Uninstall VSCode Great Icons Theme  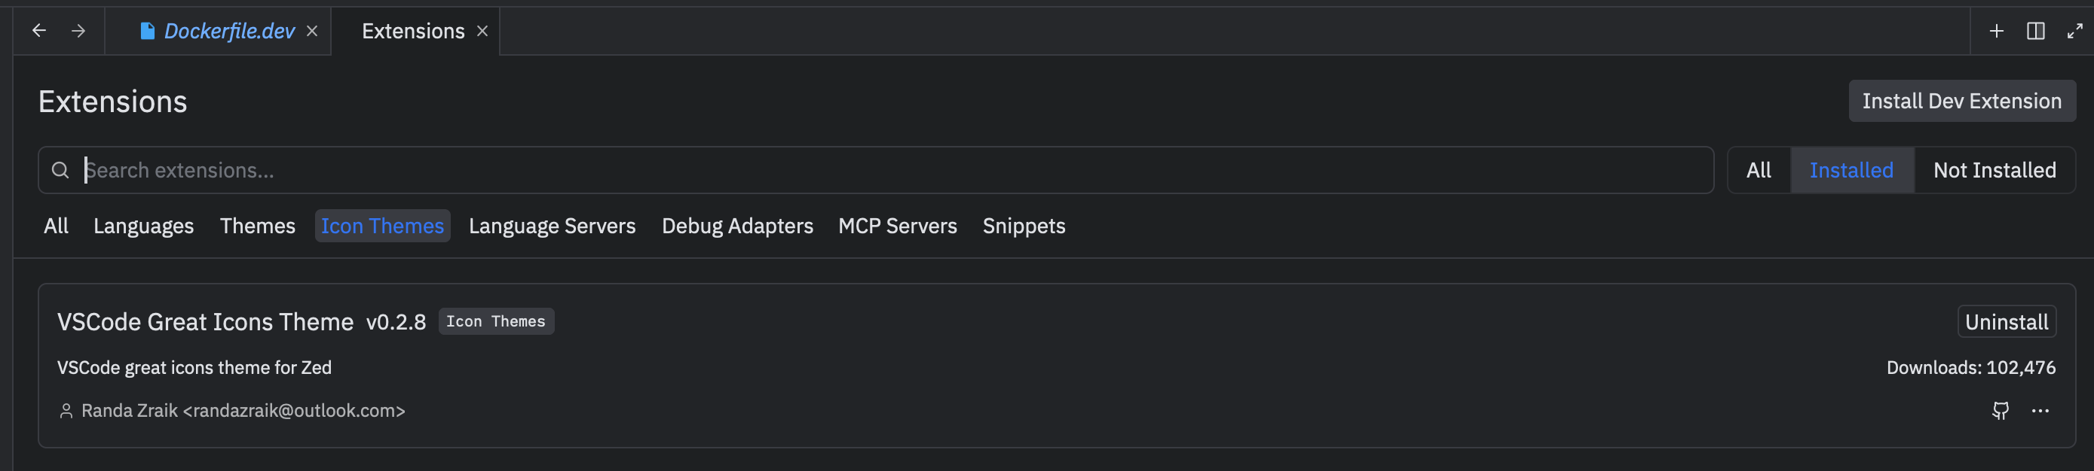[2007, 322]
